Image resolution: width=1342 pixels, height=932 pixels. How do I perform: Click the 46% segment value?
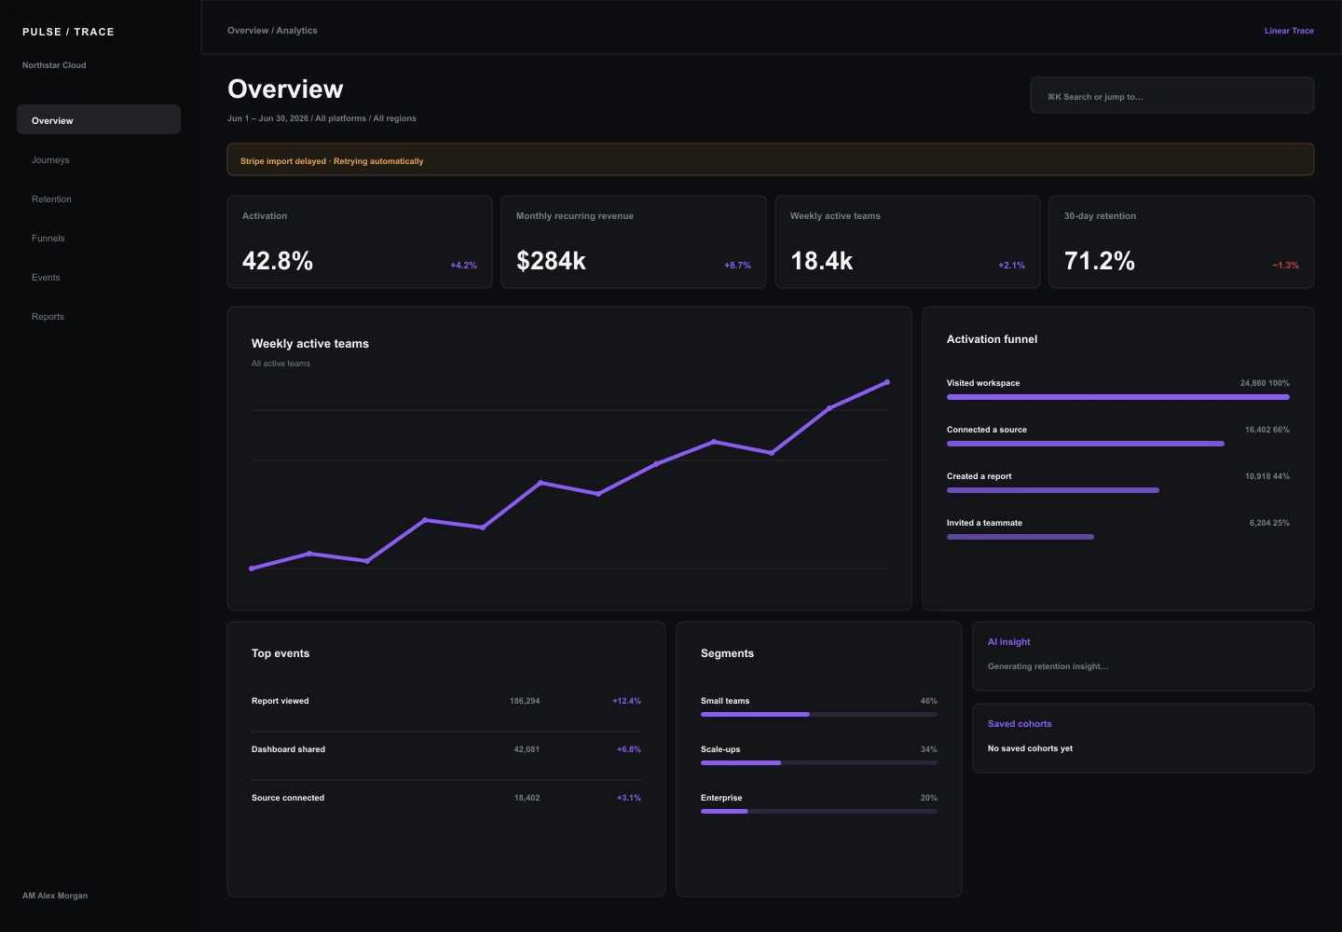tap(929, 701)
